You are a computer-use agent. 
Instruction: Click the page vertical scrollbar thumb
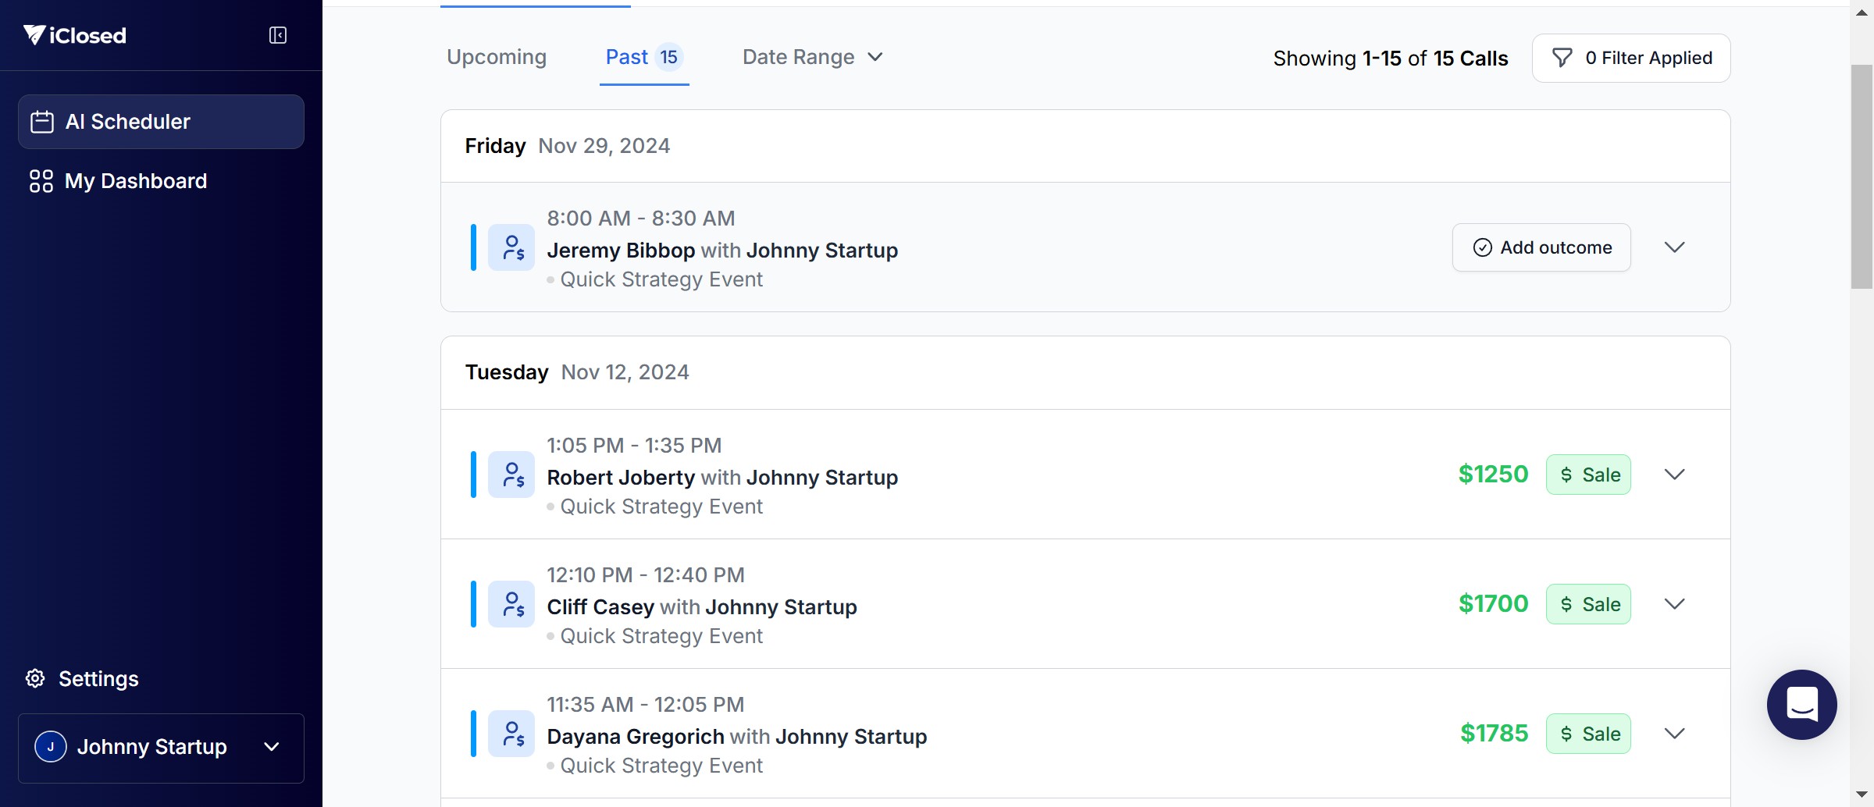pyautogui.click(x=1862, y=176)
